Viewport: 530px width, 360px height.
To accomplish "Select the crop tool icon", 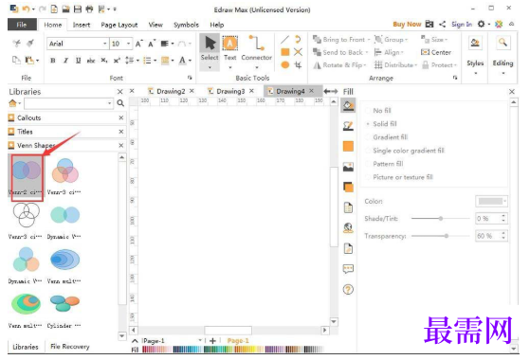I will (298, 64).
